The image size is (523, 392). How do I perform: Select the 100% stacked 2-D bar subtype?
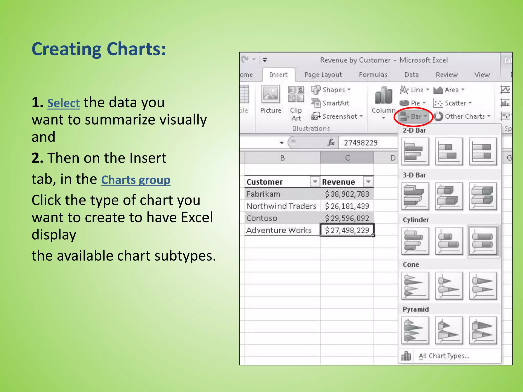[483, 151]
